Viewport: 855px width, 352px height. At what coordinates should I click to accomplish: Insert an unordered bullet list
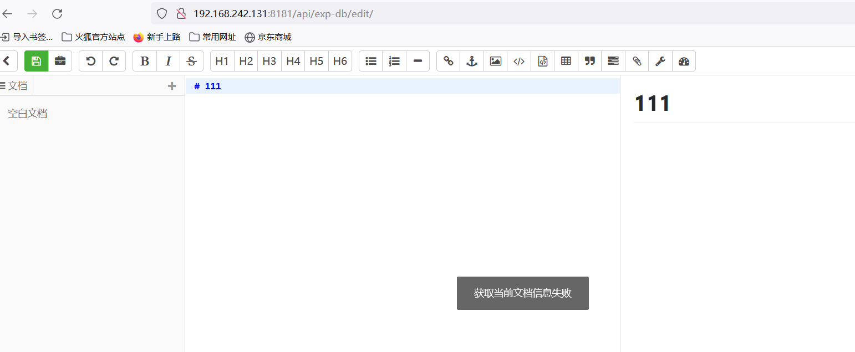tap(371, 61)
